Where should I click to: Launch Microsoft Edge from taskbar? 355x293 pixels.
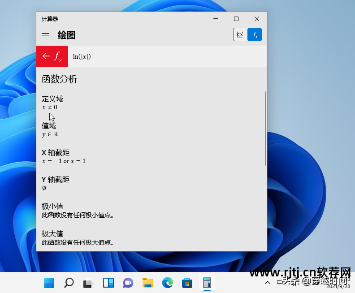[168, 283]
